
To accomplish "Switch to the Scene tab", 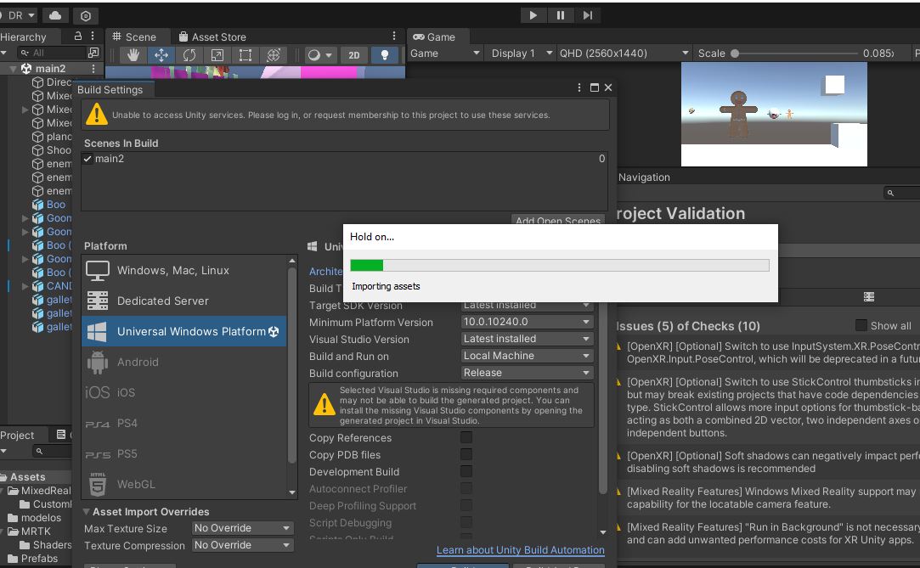I will click(x=134, y=37).
